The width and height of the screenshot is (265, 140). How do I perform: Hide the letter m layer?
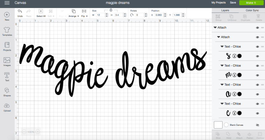(x=257, y=75)
